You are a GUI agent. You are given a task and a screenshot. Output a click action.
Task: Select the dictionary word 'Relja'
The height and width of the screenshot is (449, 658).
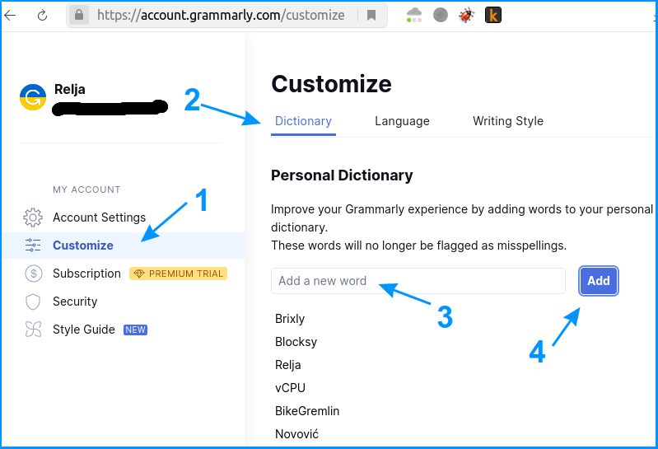coord(288,365)
